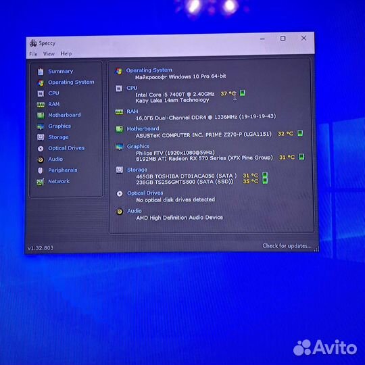Click the Peripherals mouse icon in sidebar
The image size is (365, 365).
41,170
